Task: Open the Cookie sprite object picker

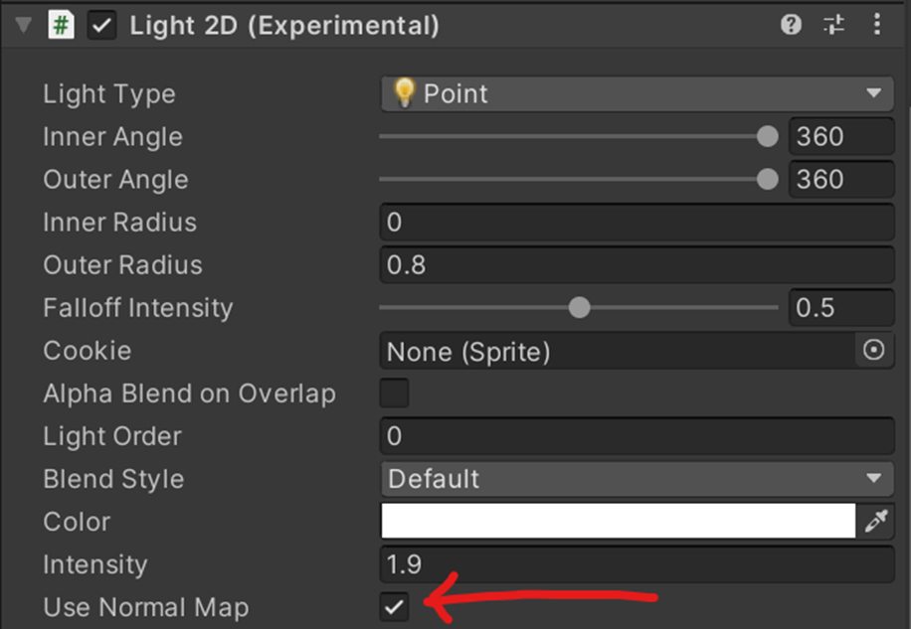Action: (873, 350)
